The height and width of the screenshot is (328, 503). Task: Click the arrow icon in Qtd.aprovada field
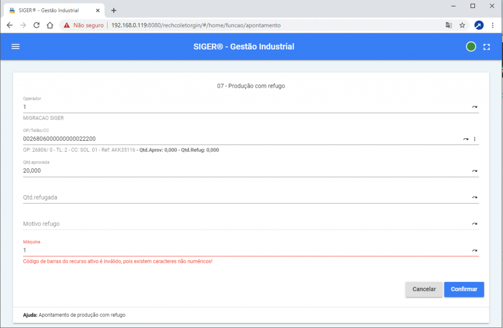coord(475,171)
